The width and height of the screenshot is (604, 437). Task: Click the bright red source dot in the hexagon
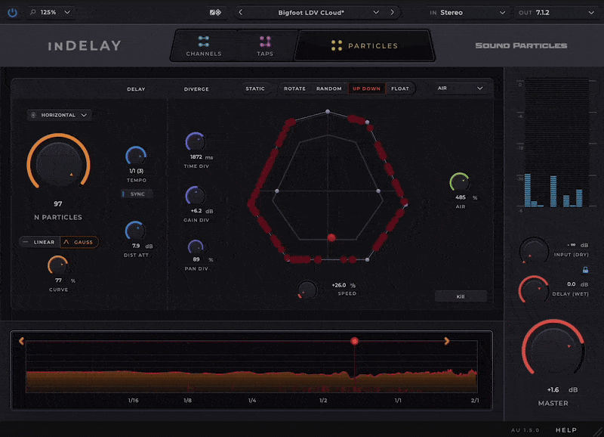click(331, 237)
